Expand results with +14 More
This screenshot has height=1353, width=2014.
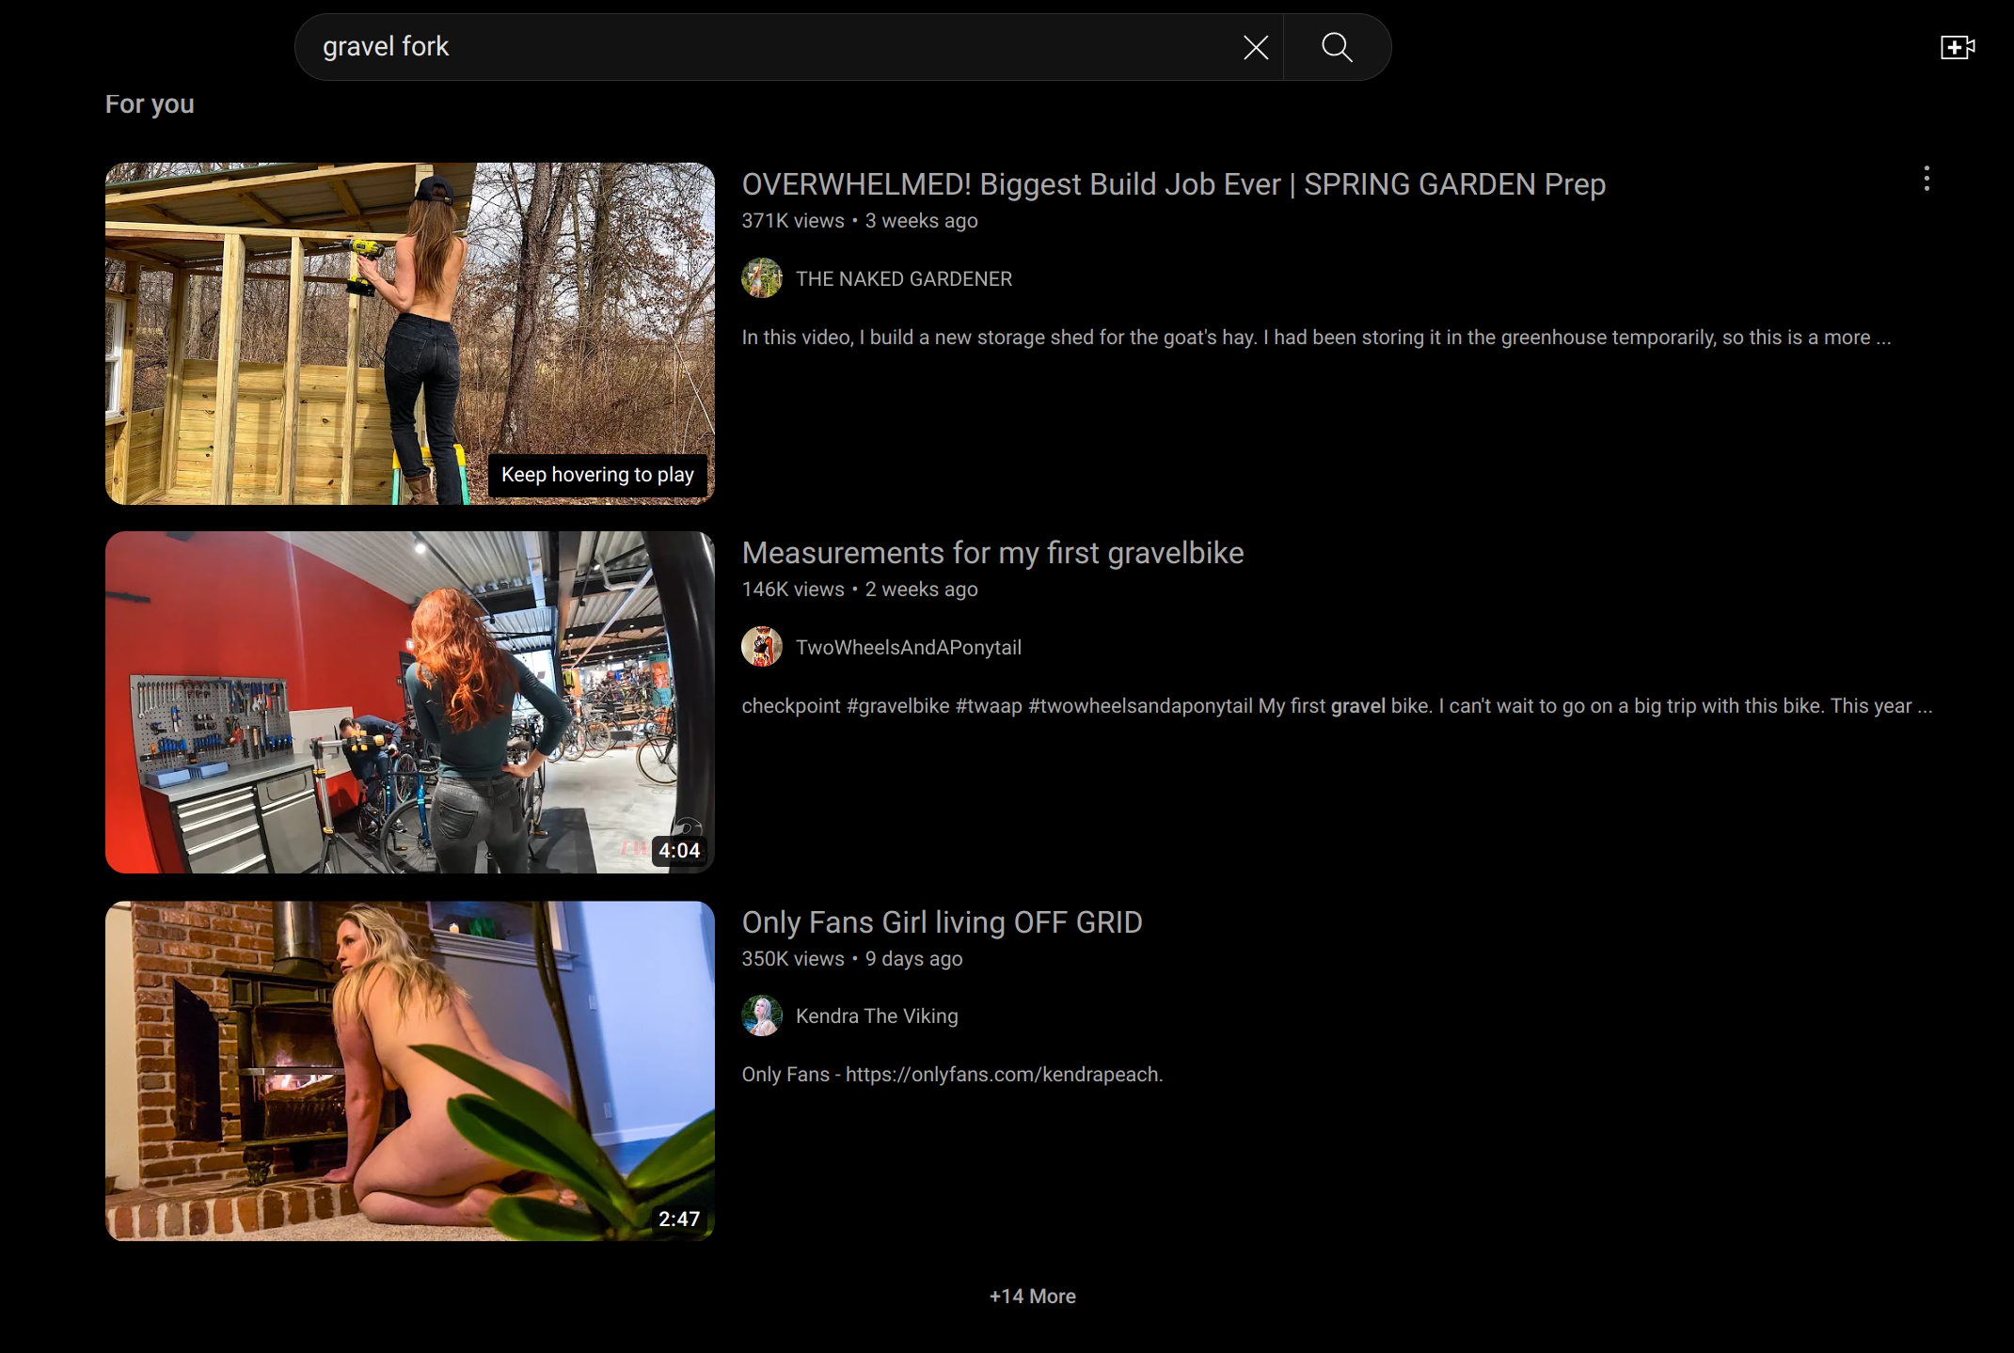click(1032, 1296)
